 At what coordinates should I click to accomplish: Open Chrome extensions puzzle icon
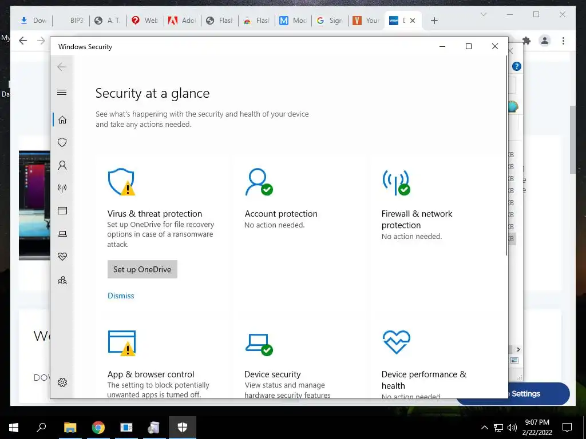point(526,41)
